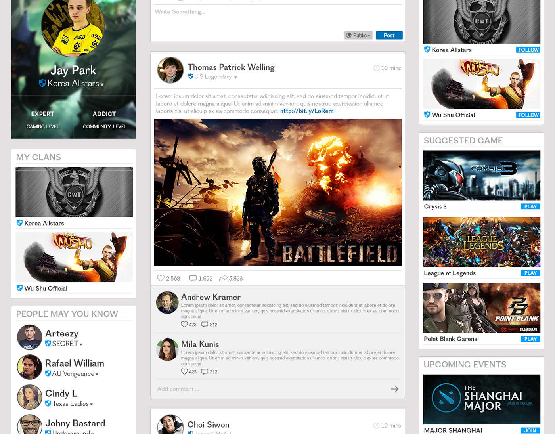Open Thomas Patrick Welling's profile name
The width and height of the screenshot is (555, 434).
tap(231, 67)
